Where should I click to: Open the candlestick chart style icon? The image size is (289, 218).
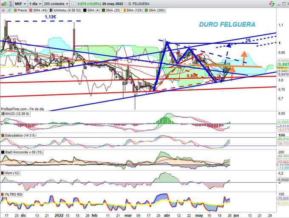[4, 3]
